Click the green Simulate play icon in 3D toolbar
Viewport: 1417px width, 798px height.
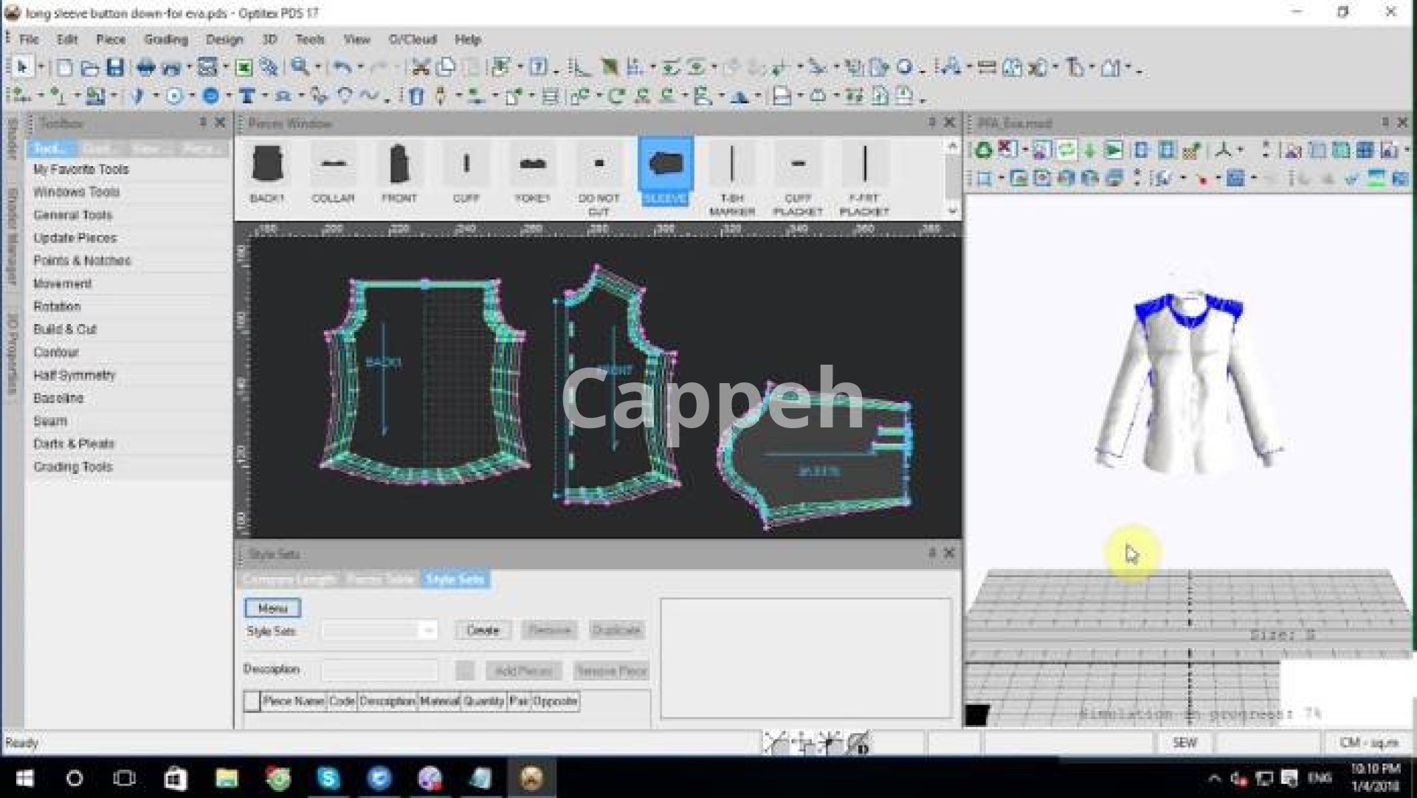[x=1114, y=151]
